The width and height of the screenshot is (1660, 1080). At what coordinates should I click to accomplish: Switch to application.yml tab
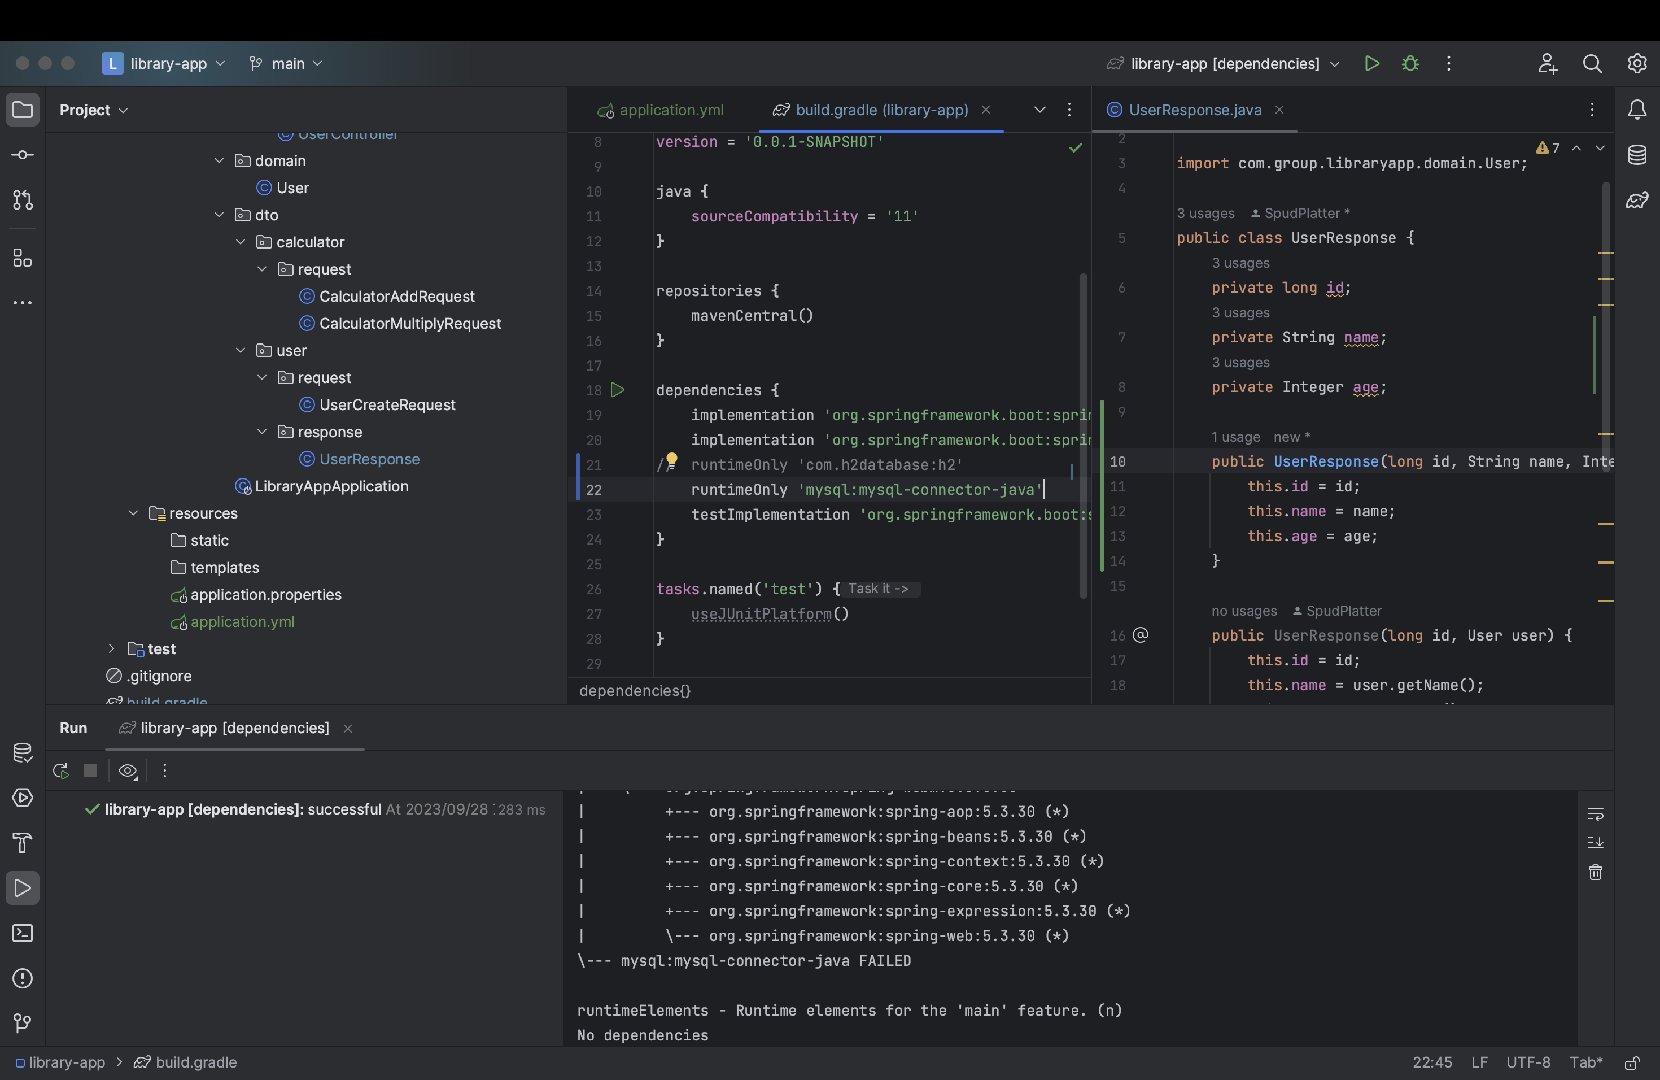[x=661, y=110]
